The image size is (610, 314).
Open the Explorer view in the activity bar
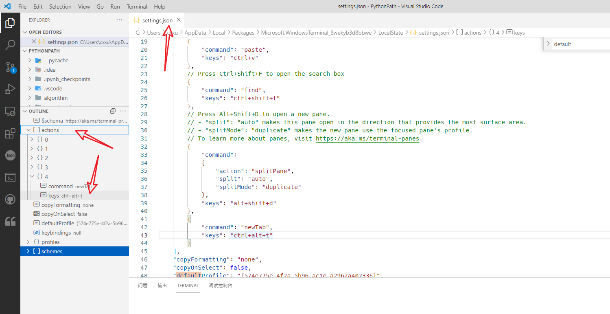[x=10, y=23]
